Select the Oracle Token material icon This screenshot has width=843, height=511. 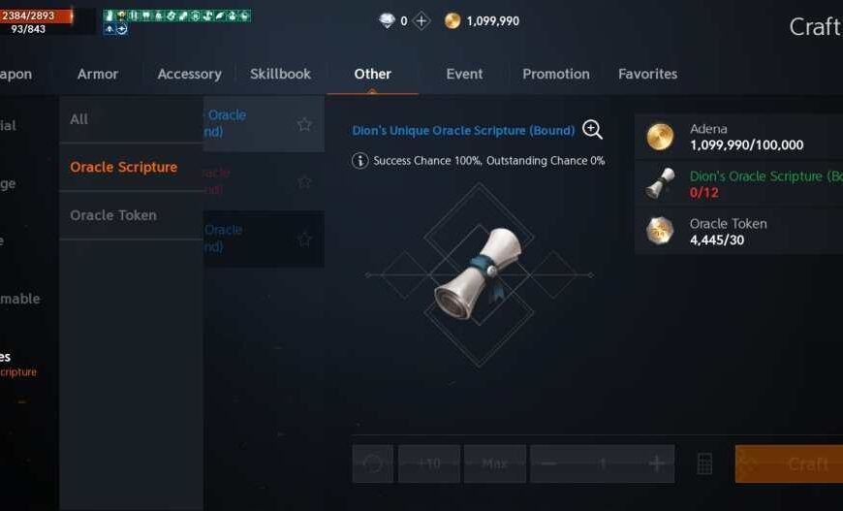(x=660, y=231)
